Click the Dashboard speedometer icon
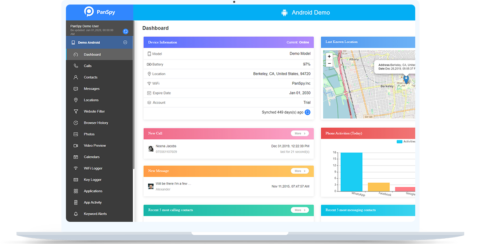Screen dimensions: 484x244 (x=76, y=55)
